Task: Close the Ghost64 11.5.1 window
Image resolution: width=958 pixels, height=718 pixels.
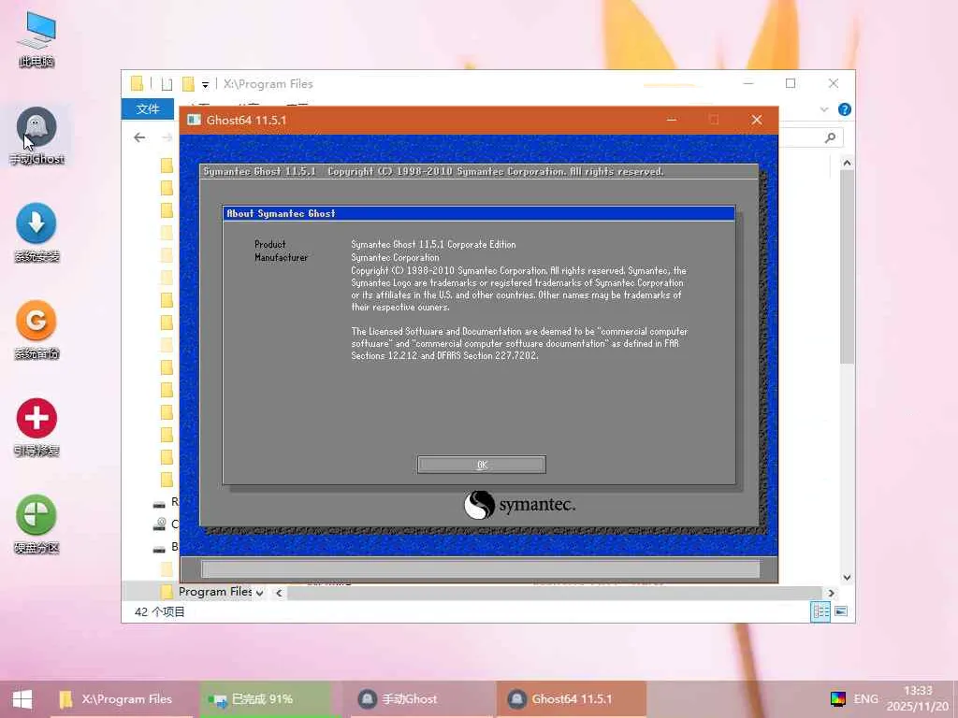Action: (x=756, y=120)
